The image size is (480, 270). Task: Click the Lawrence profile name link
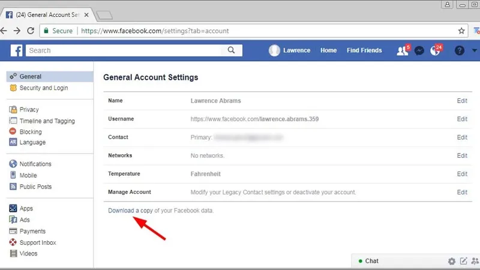(x=296, y=50)
